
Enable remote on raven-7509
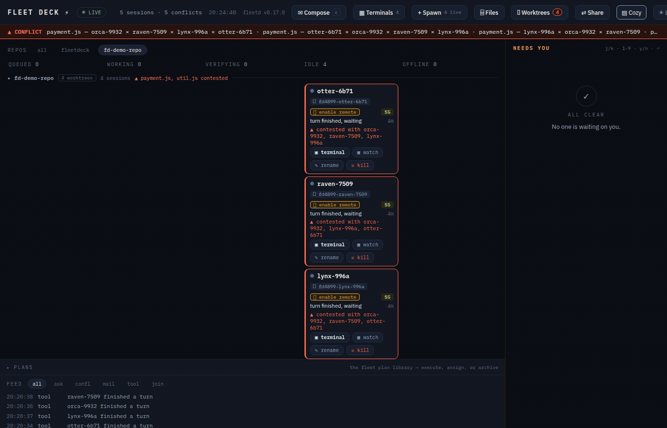pos(335,205)
